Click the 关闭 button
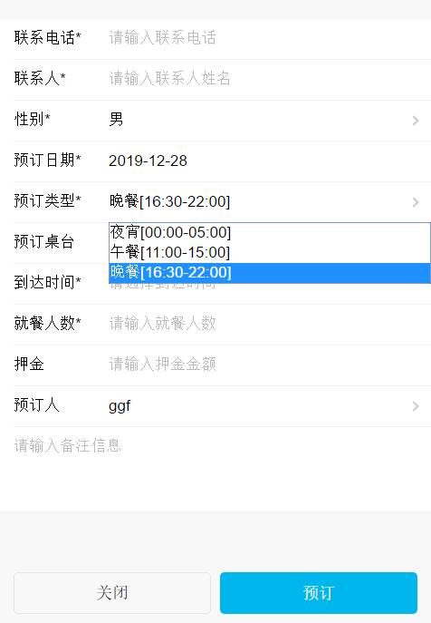 tap(112, 593)
